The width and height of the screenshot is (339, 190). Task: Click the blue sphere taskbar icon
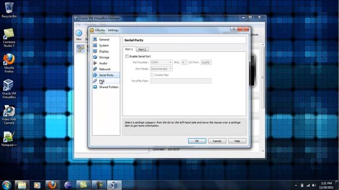tap(68, 185)
